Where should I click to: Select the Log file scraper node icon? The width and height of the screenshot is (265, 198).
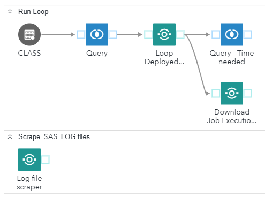29,159
